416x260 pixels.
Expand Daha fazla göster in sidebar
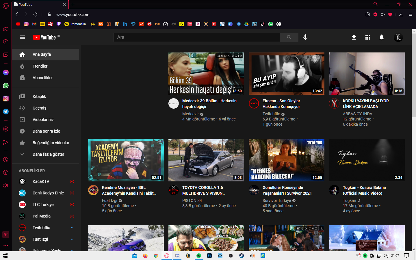(45, 154)
